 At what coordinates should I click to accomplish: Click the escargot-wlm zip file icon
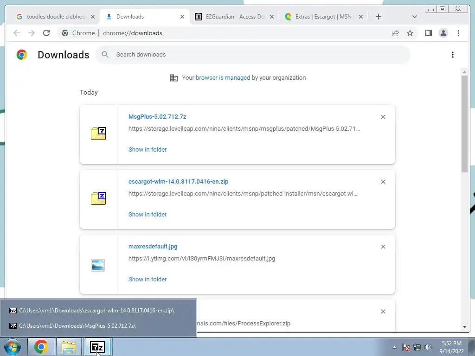(98, 198)
